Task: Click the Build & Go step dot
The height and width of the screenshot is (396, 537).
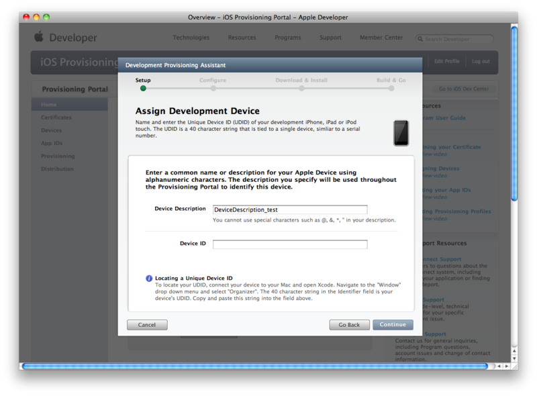Action: 391,89
